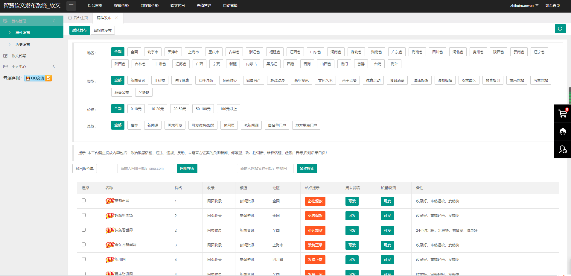The height and width of the screenshot is (276, 571).
Task: Open the 自助充值 top menu
Action: point(230,6)
